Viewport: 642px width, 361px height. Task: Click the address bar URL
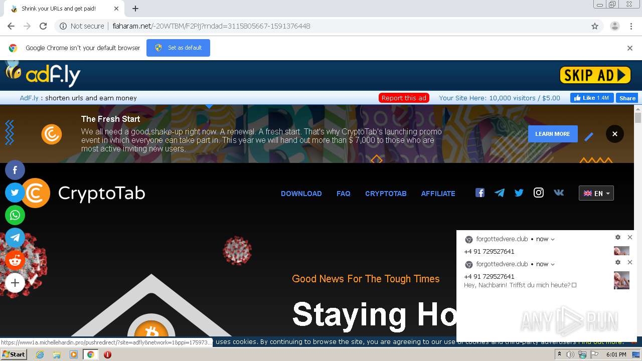click(x=211, y=26)
